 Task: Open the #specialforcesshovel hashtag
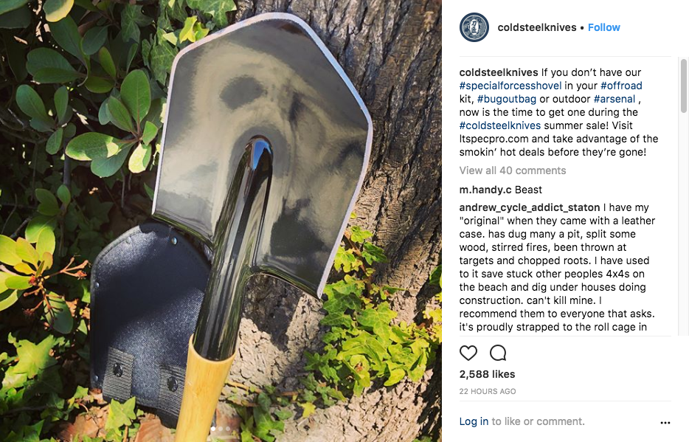point(510,86)
